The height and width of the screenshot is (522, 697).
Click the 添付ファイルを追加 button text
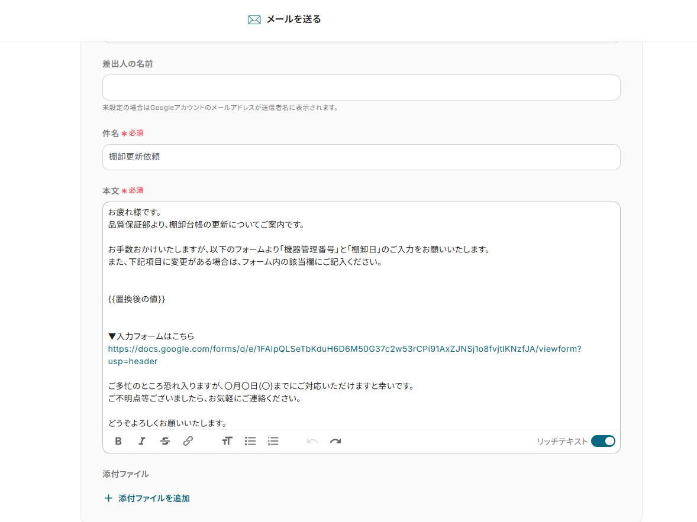tap(154, 498)
